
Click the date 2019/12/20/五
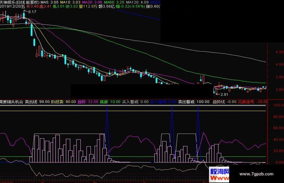click(12, 6)
